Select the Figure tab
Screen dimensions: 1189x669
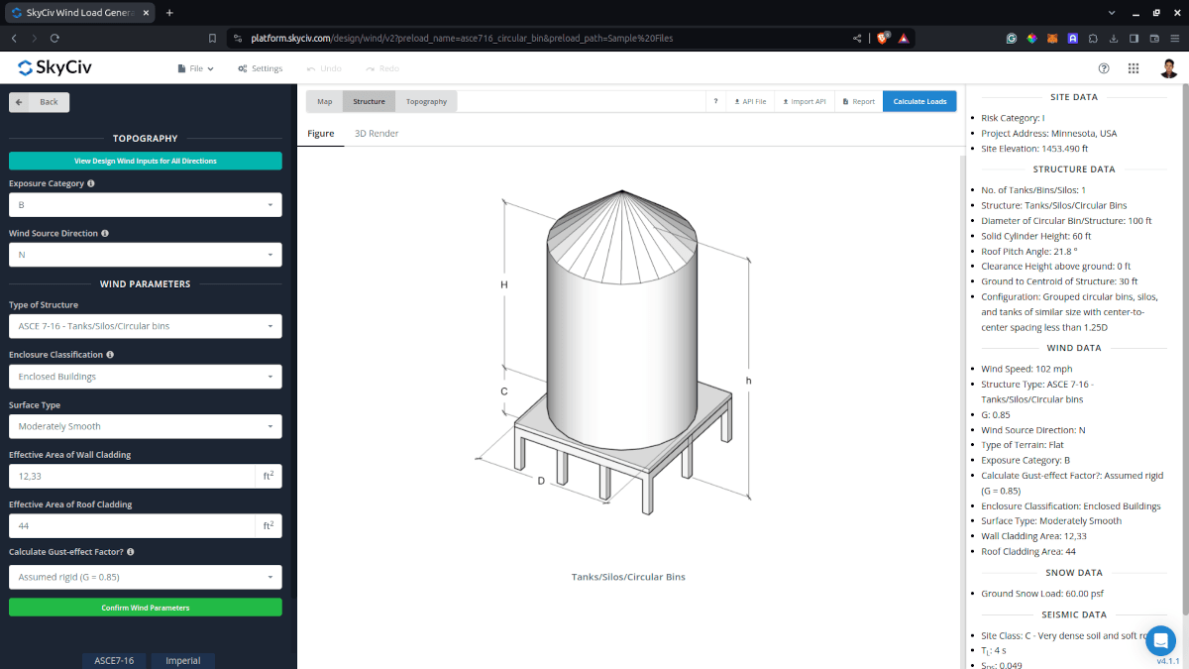(x=321, y=133)
